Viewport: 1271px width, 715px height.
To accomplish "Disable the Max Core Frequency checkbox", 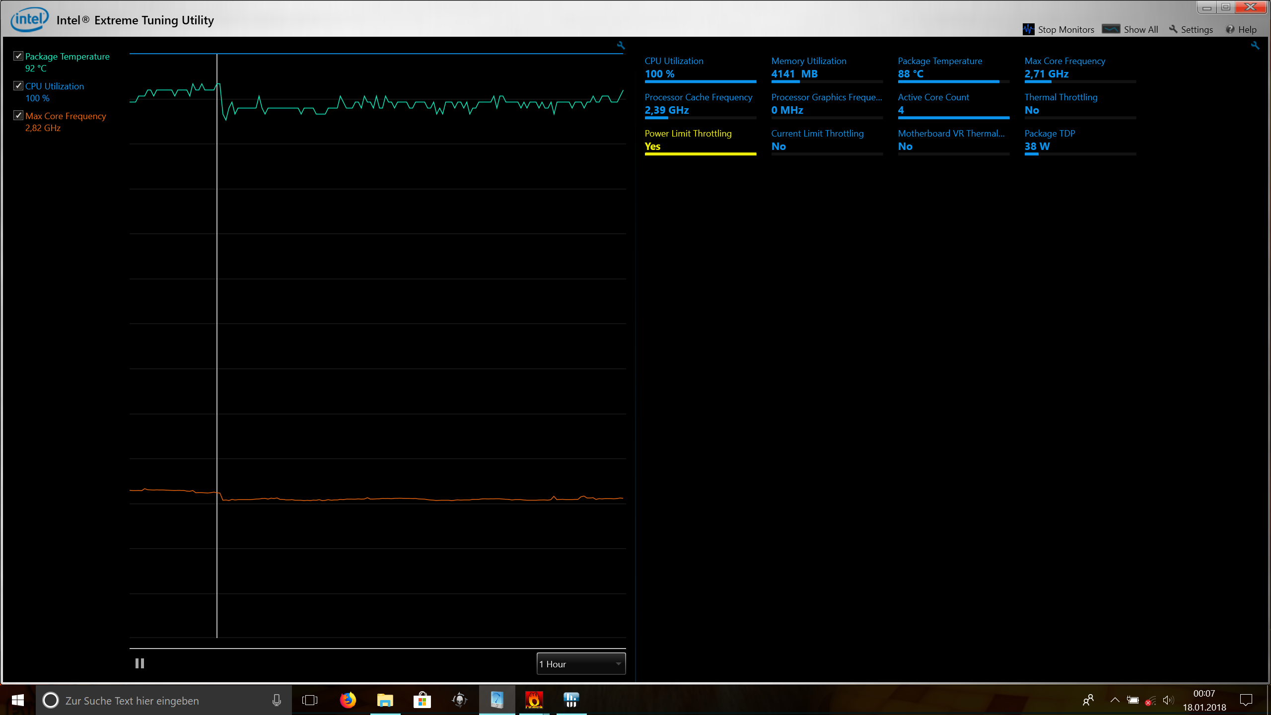I will (18, 116).
